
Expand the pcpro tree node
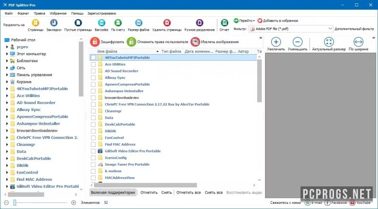[x=7, y=47]
